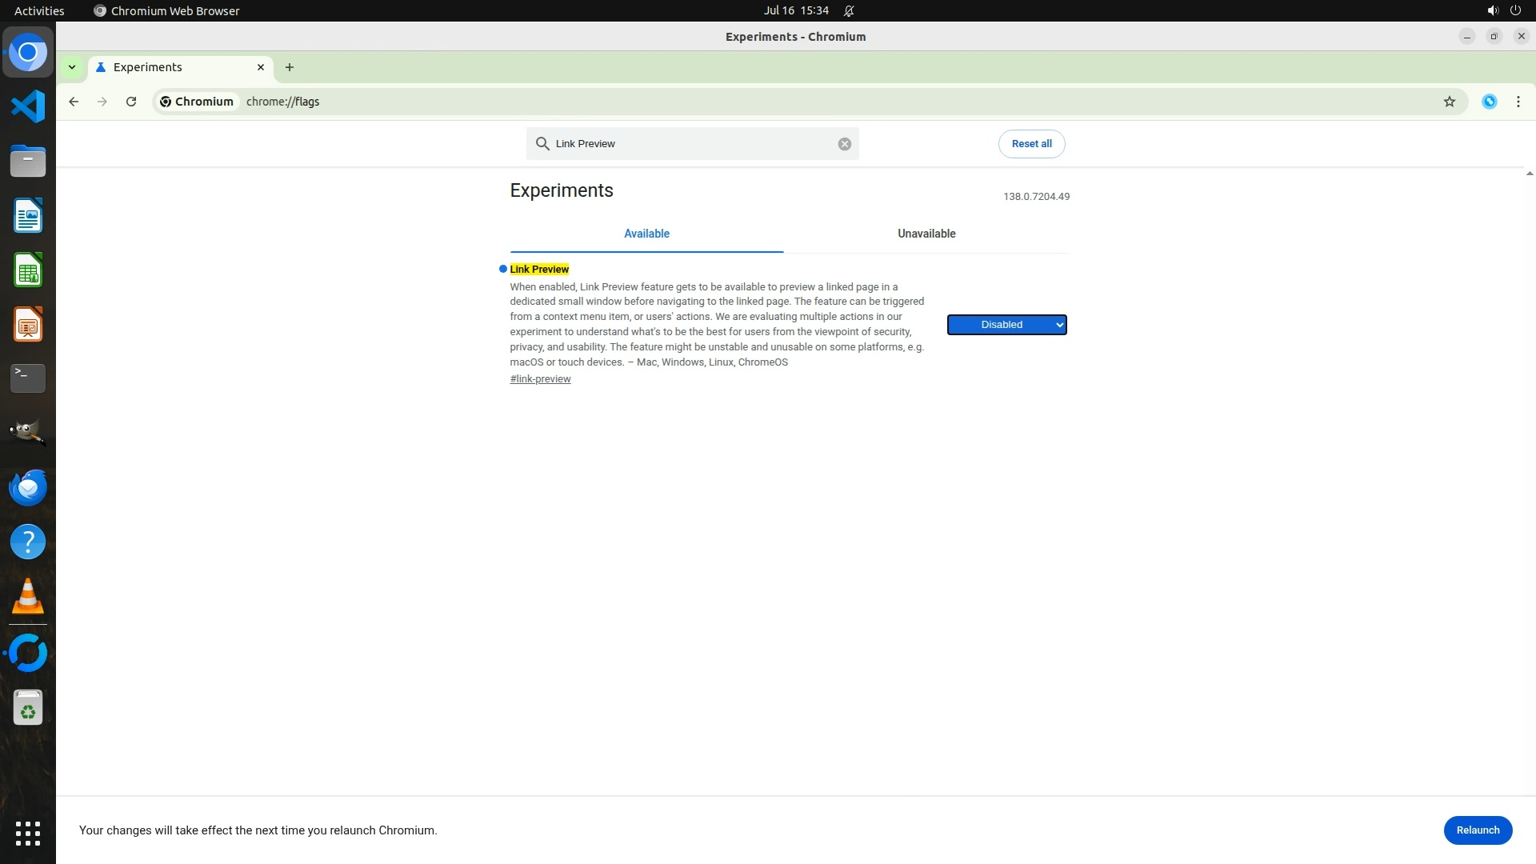Close the Experiments tab

260,67
